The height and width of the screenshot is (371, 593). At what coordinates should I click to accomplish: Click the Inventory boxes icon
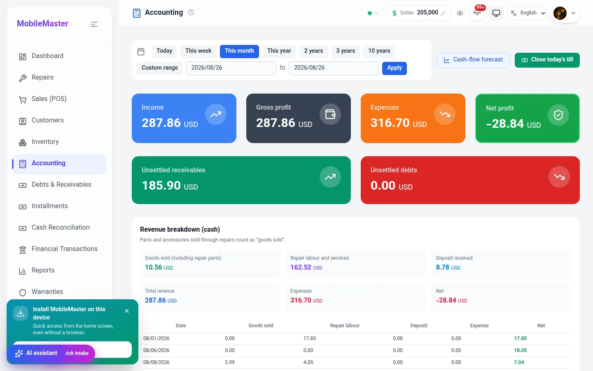pyautogui.click(x=23, y=142)
